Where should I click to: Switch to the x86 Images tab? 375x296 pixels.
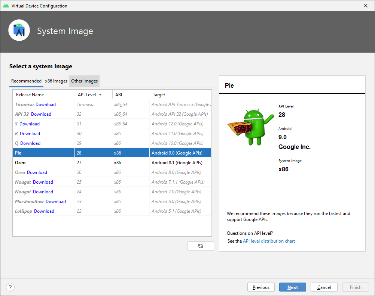[x=56, y=81]
